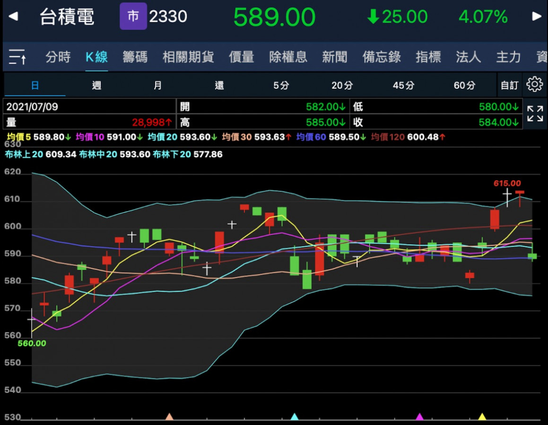The image size is (548, 425).
Task: Show the 新聞 news tab
Action: coord(334,57)
